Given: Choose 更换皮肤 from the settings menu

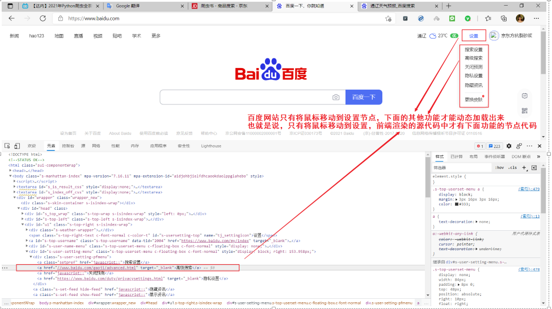Looking at the screenshot, I should click(474, 100).
